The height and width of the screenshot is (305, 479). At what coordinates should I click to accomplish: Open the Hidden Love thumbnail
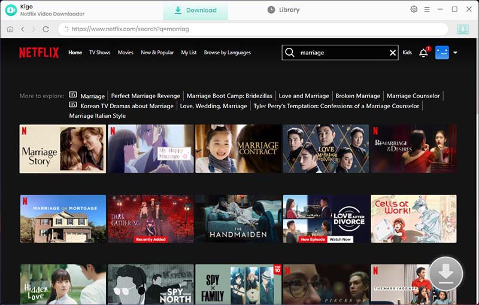tap(63, 284)
